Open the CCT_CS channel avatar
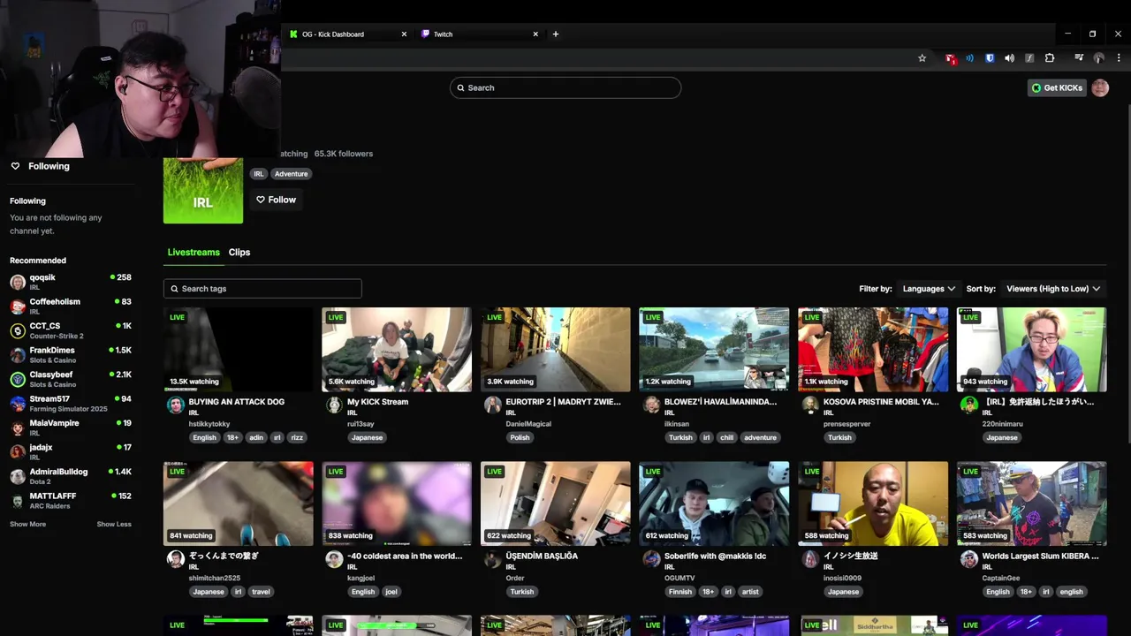 point(18,331)
